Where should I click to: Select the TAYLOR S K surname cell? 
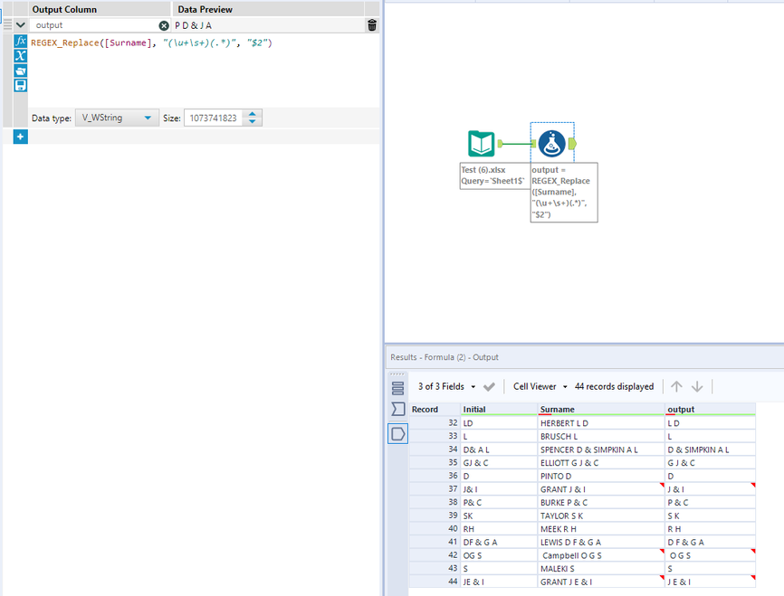[601, 516]
